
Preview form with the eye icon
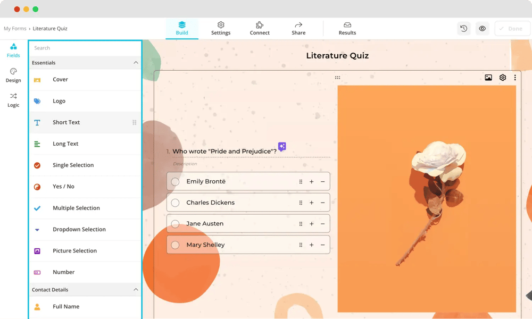(x=482, y=29)
